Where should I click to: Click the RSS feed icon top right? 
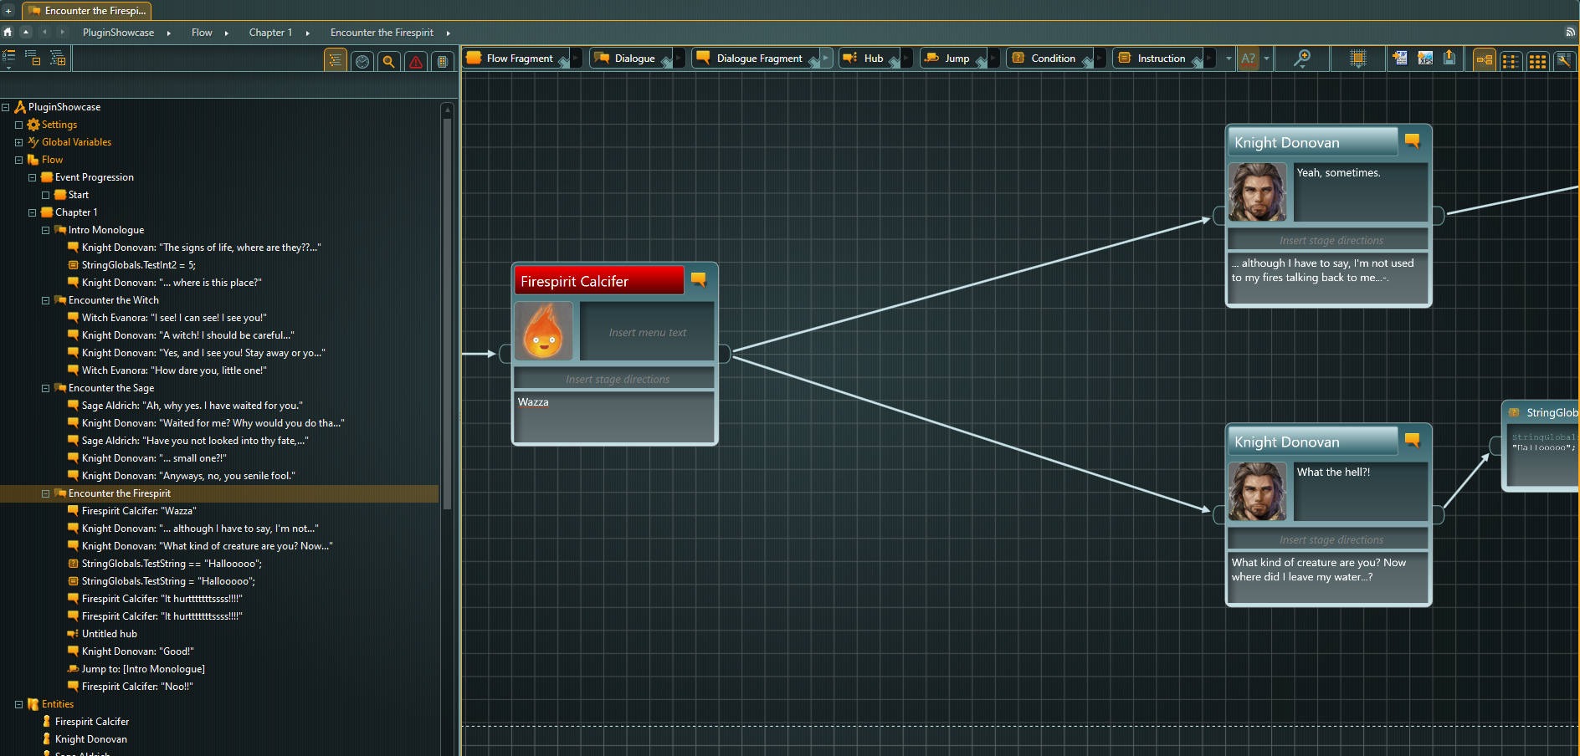[1570, 33]
